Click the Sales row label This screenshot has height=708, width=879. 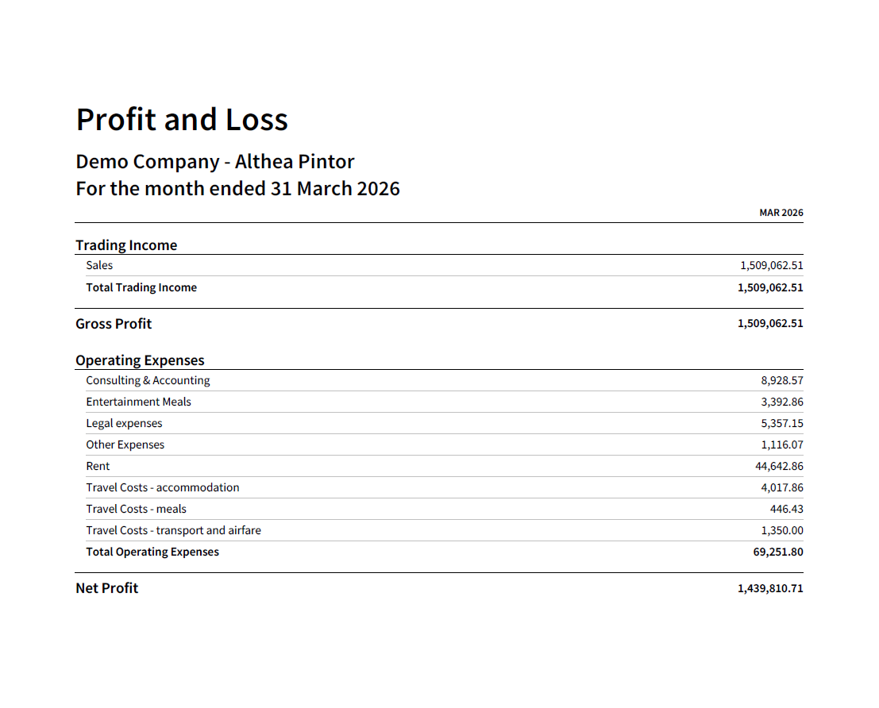point(99,265)
